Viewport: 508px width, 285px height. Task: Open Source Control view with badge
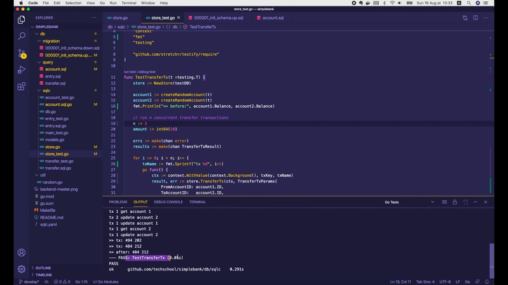21,53
